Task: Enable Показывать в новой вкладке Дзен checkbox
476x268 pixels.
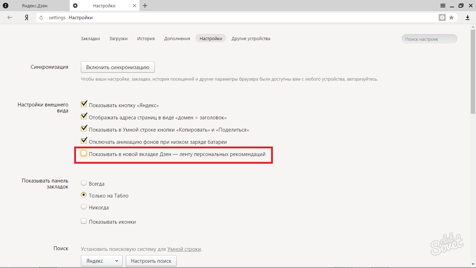Action: 84,153
